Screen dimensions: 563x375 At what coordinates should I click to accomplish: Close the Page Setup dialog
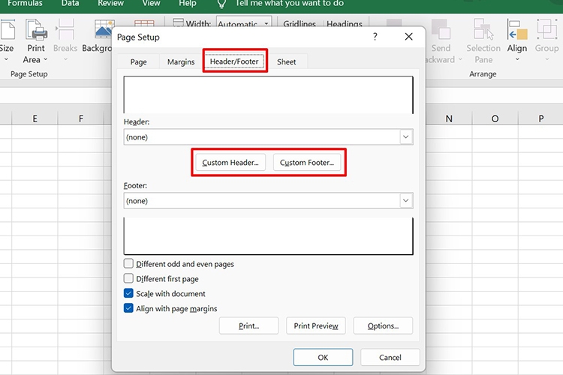(408, 37)
